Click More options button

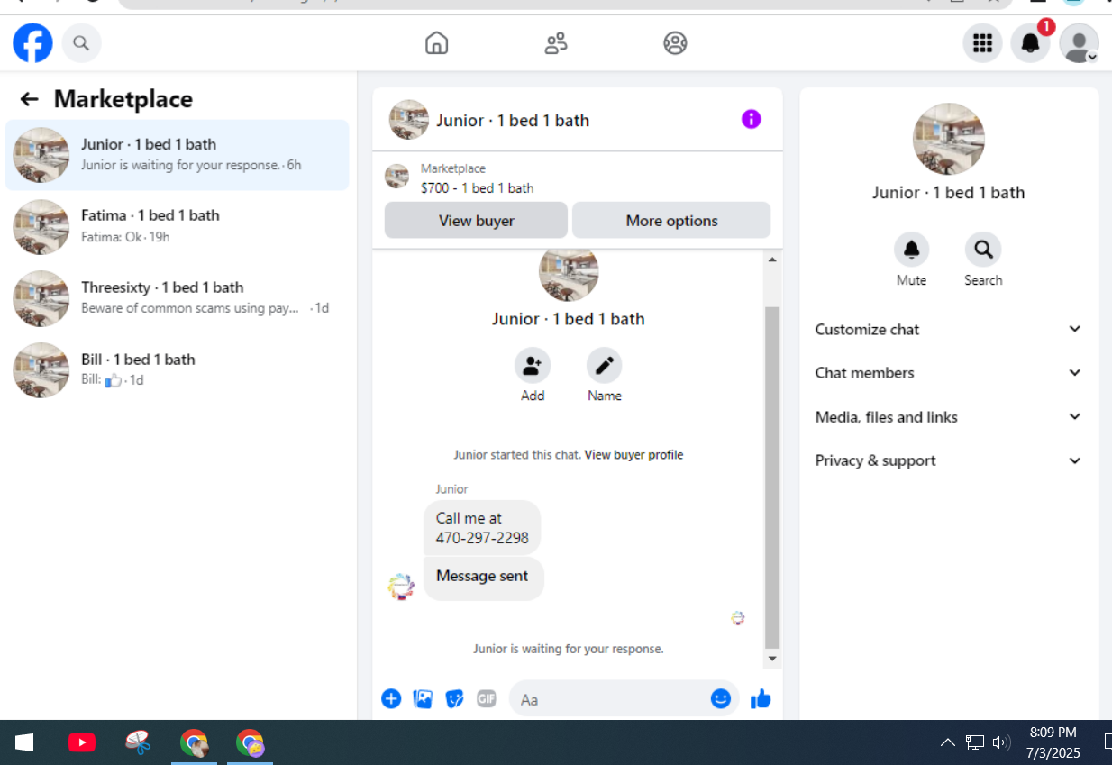671,221
